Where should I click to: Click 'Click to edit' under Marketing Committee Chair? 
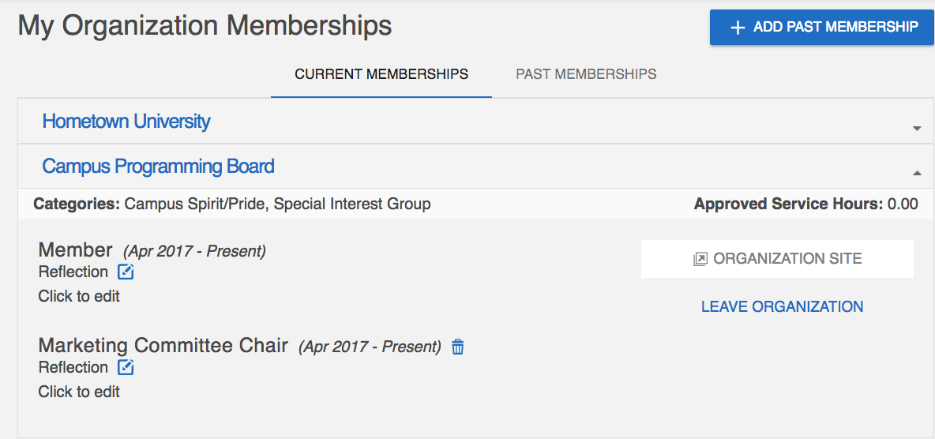click(x=79, y=392)
